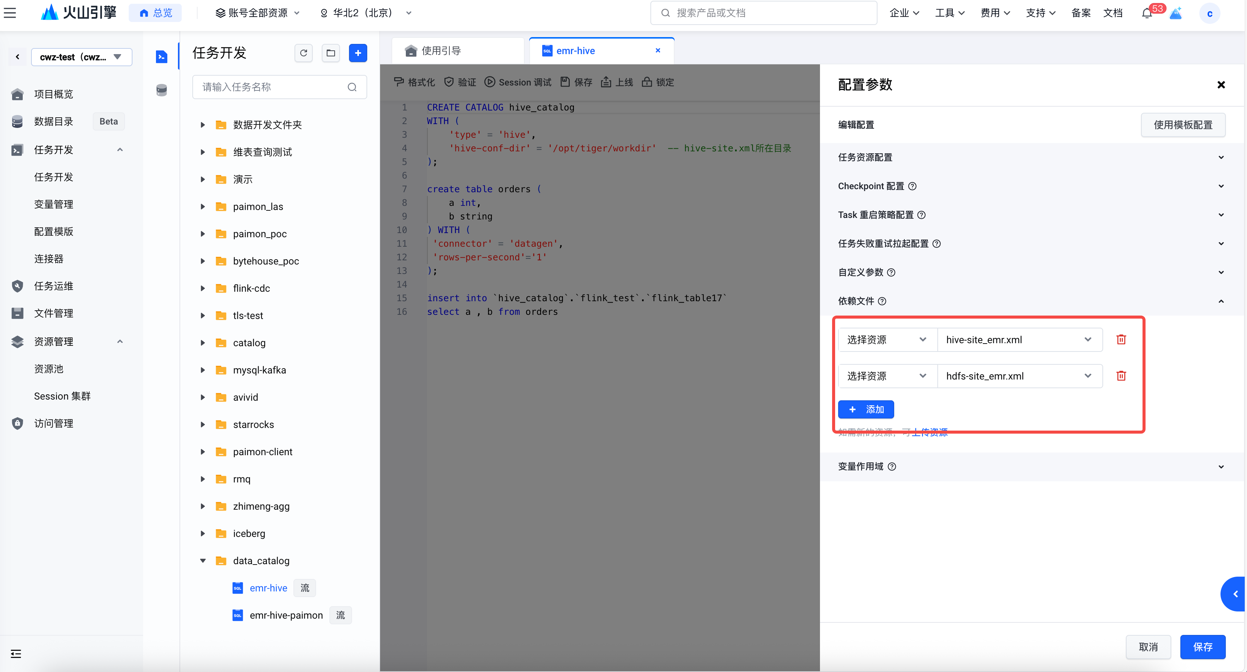Expand the paimon_las folder
1247x672 pixels.
click(x=203, y=207)
